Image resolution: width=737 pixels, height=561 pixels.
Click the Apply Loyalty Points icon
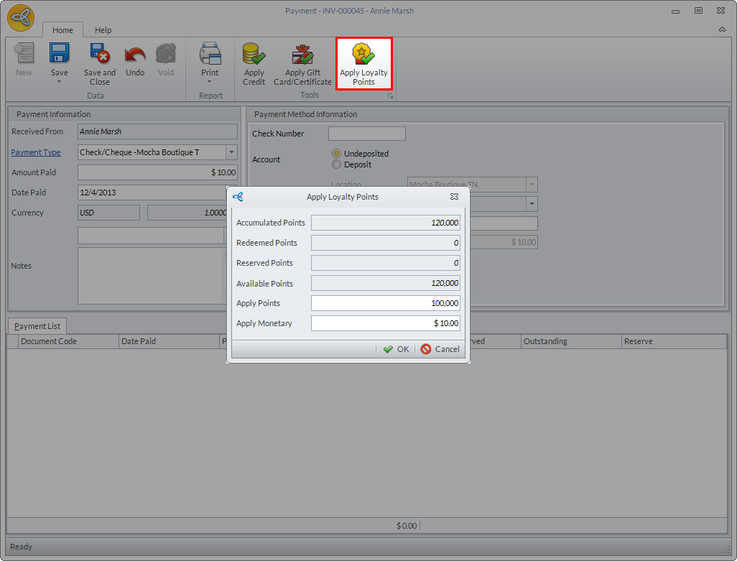tap(363, 55)
